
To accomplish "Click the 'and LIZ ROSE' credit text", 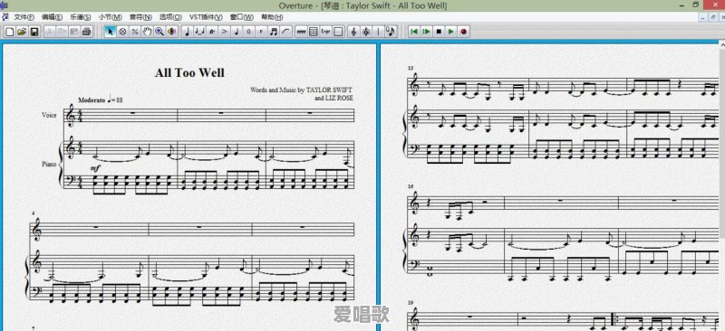I will click(333, 98).
